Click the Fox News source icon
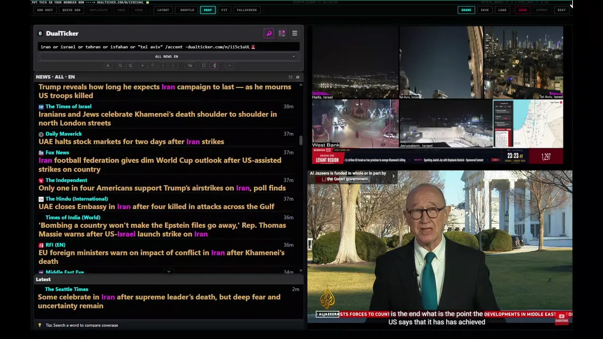The width and height of the screenshot is (603, 339). (x=41, y=153)
